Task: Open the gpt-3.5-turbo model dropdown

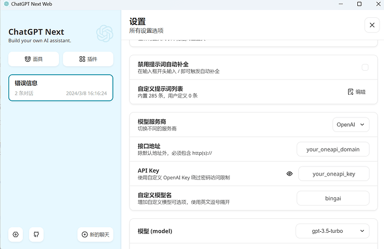Action: tap(332, 231)
